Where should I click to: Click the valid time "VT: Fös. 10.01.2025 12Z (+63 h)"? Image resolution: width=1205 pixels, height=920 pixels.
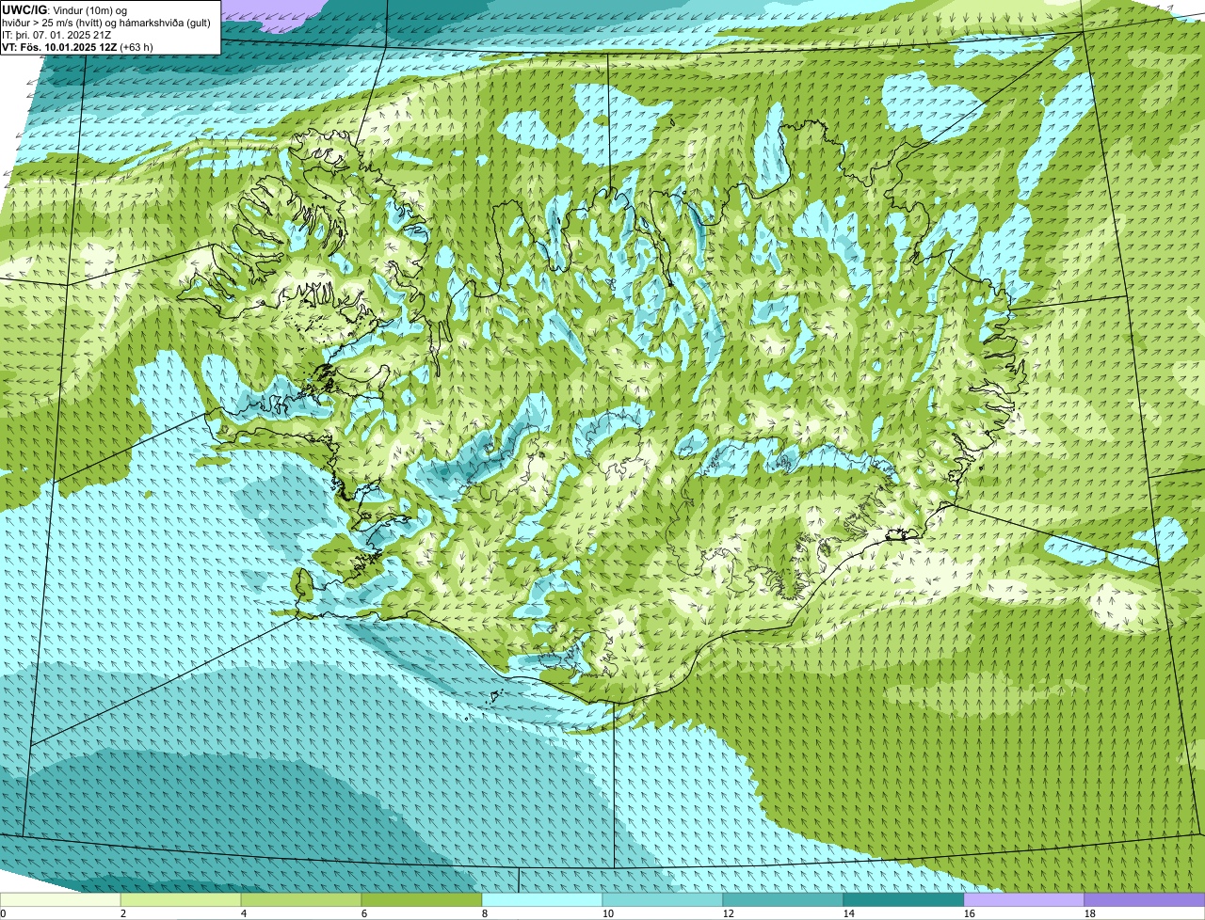[77, 46]
